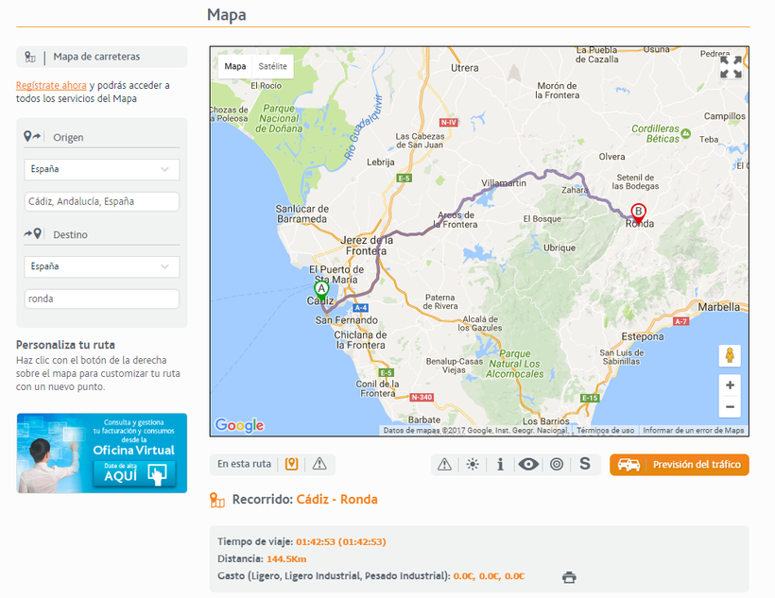Open Street View pegman

(729, 356)
